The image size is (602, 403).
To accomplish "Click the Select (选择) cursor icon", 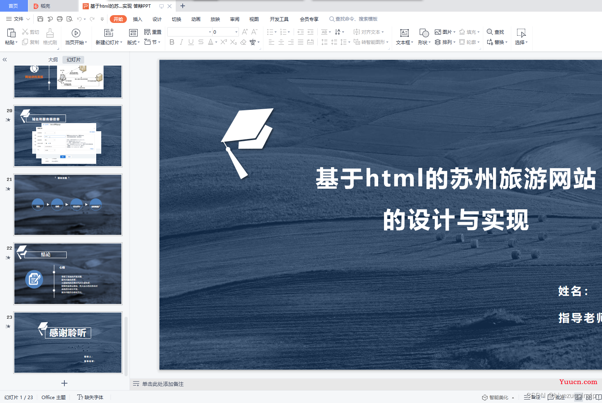I will (521, 33).
